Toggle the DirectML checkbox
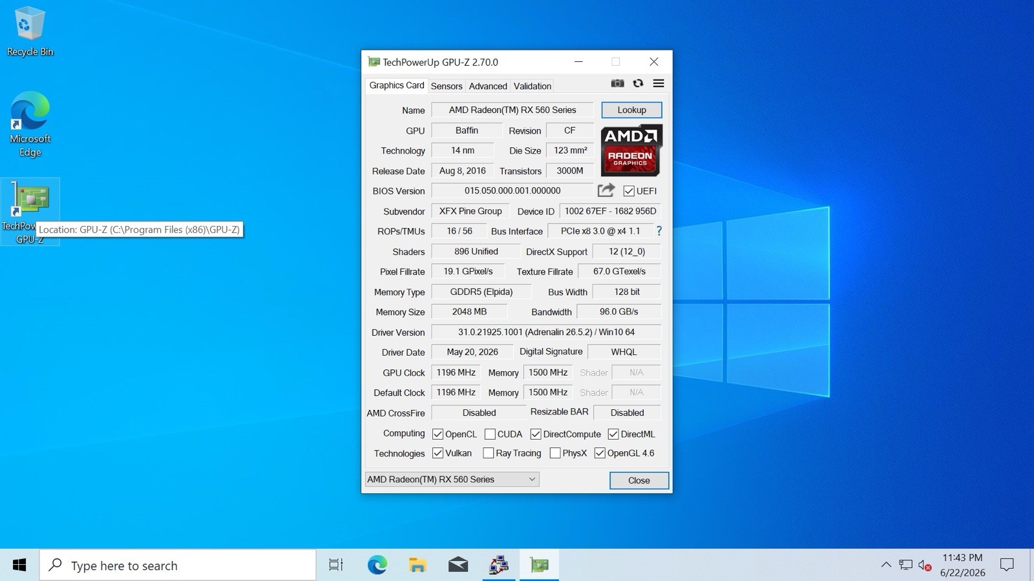This screenshot has width=1034, height=581. [613, 434]
